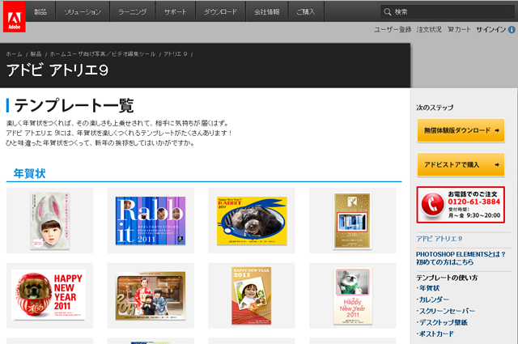Viewport: 518px width, 344px height.
Task: Select the pink cat Happy New Year thumbnail
Action: point(353,295)
